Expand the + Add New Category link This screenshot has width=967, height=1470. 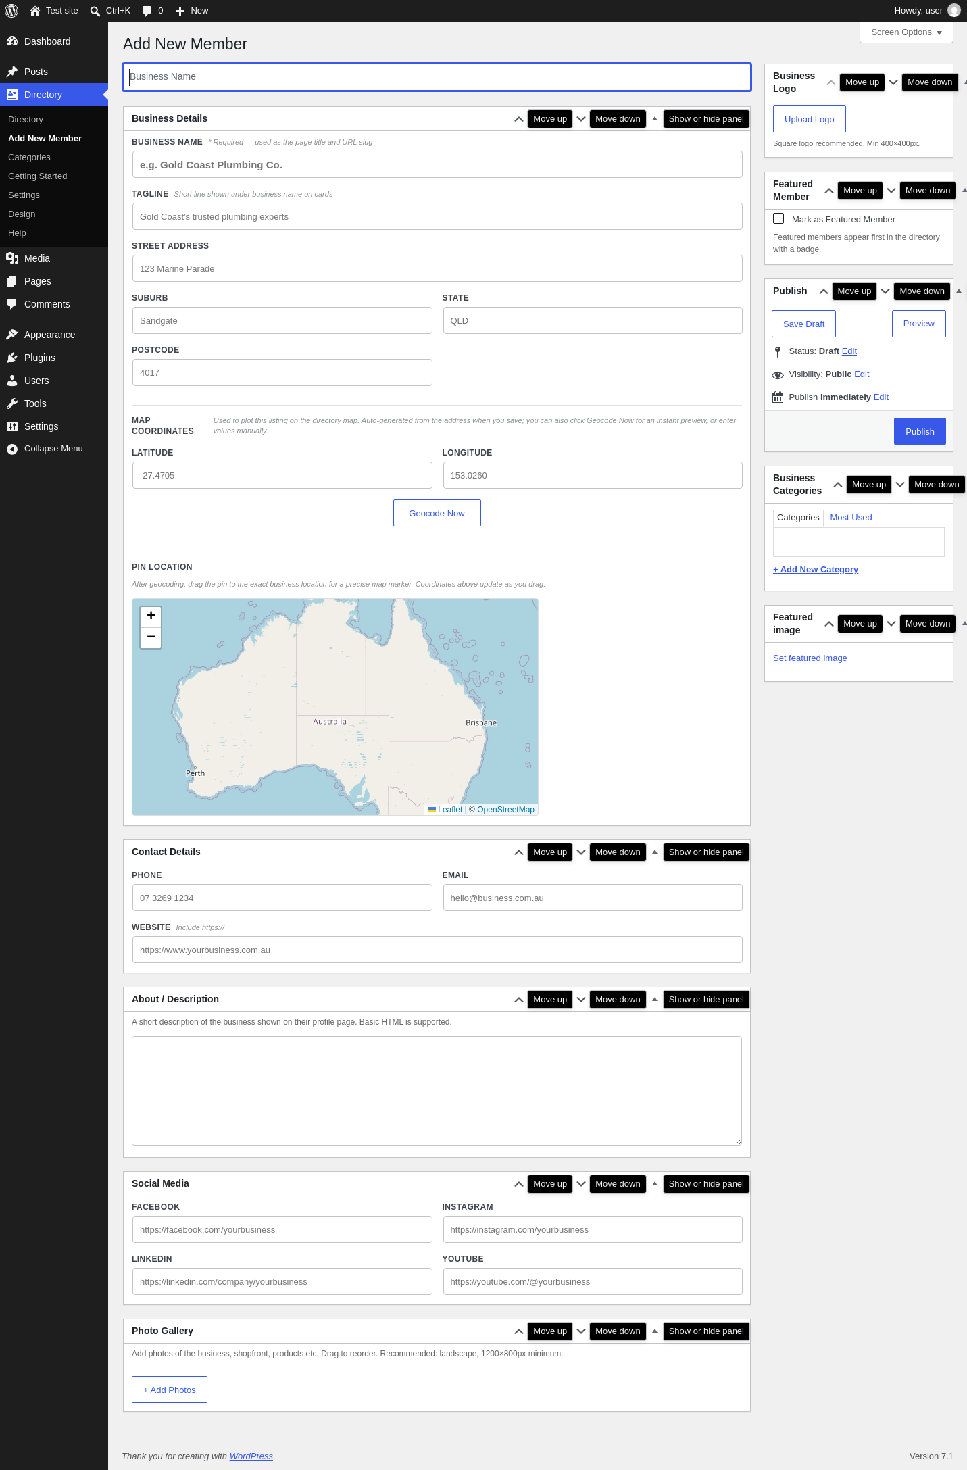pyautogui.click(x=815, y=570)
